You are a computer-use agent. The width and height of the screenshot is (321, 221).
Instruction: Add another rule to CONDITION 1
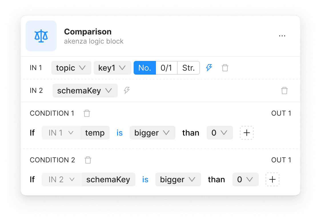point(246,133)
